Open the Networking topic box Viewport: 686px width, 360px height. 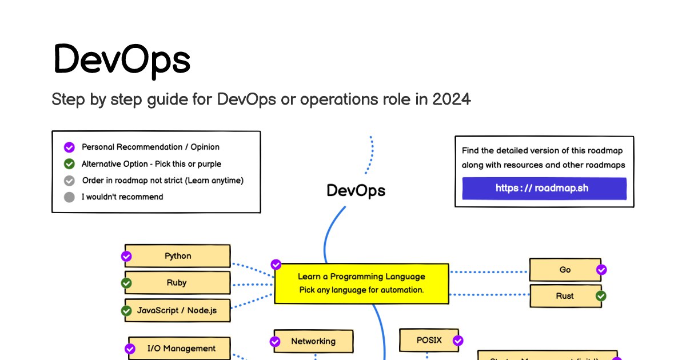(313, 341)
